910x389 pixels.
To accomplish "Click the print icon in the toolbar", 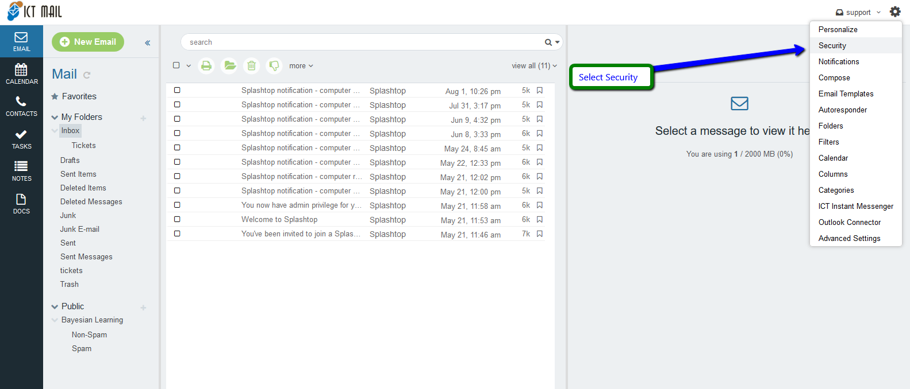I will 206,66.
